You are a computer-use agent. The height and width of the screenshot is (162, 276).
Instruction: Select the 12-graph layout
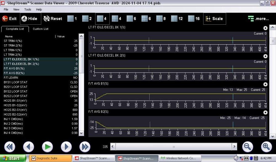pyautogui.click(x=177, y=19)
